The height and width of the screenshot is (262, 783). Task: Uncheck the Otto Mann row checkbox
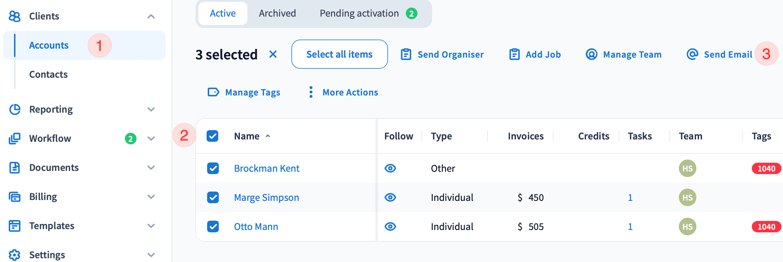click(213, 226)
